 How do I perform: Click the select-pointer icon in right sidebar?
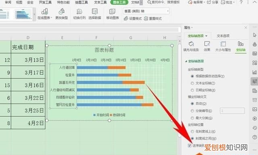click(255, 35)
